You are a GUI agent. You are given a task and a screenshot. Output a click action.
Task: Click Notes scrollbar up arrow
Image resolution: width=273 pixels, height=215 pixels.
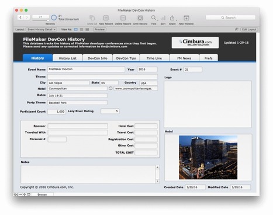pyautogui.click(x=157, y=167)
